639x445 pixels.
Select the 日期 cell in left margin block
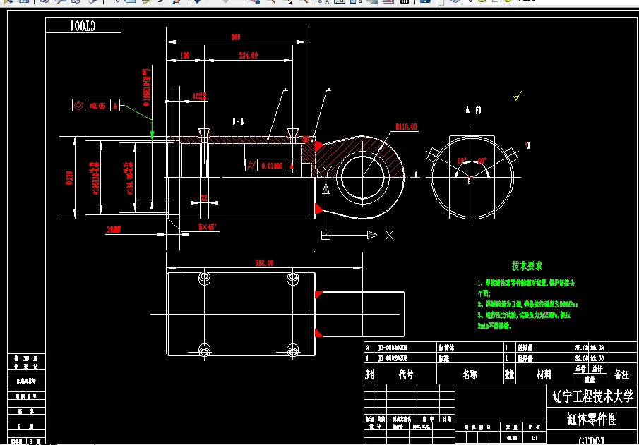26,426
